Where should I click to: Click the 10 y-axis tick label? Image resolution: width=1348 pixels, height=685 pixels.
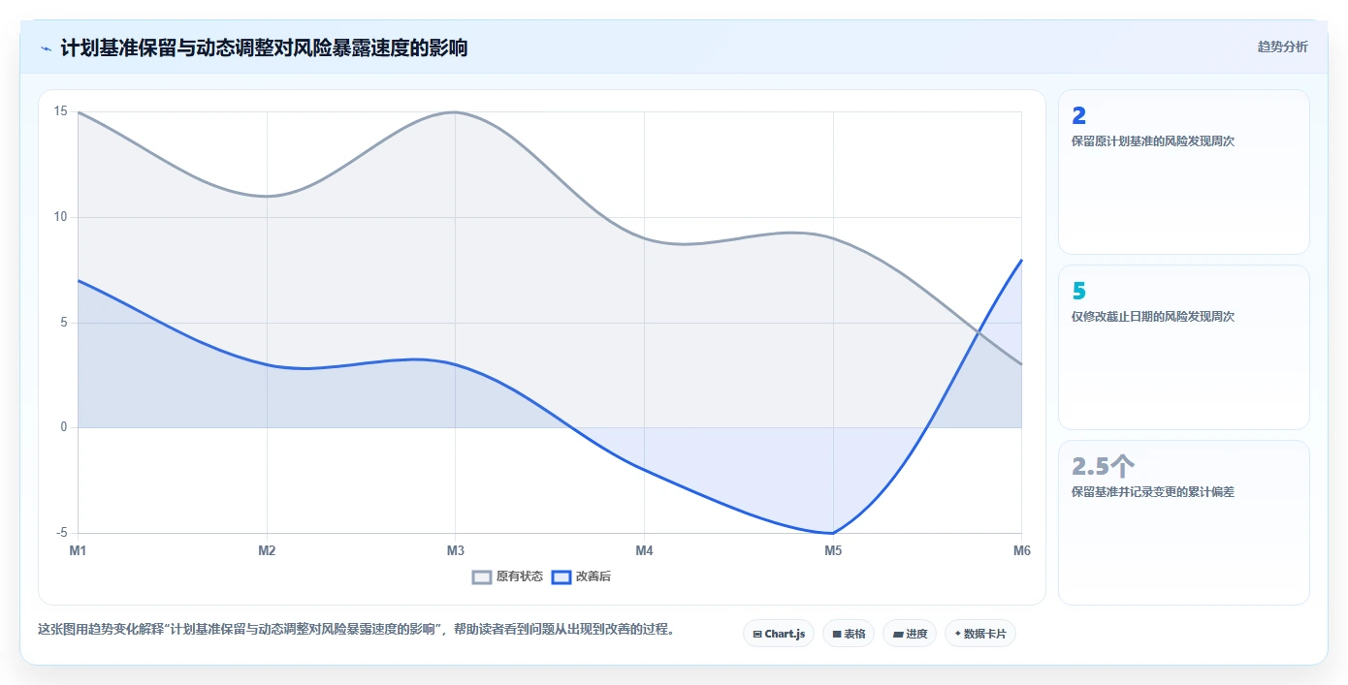click(60, 217)
